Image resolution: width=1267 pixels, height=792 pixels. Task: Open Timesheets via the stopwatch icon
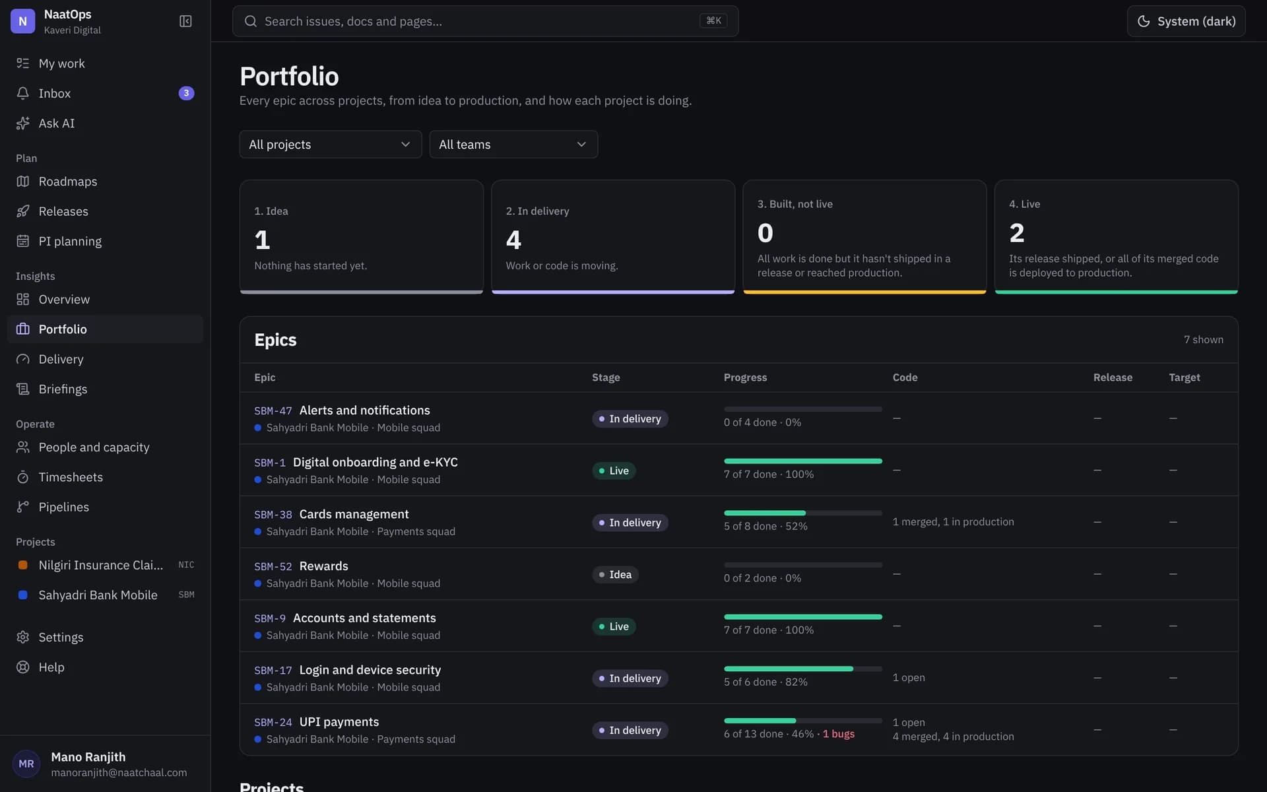coord(22,477)
